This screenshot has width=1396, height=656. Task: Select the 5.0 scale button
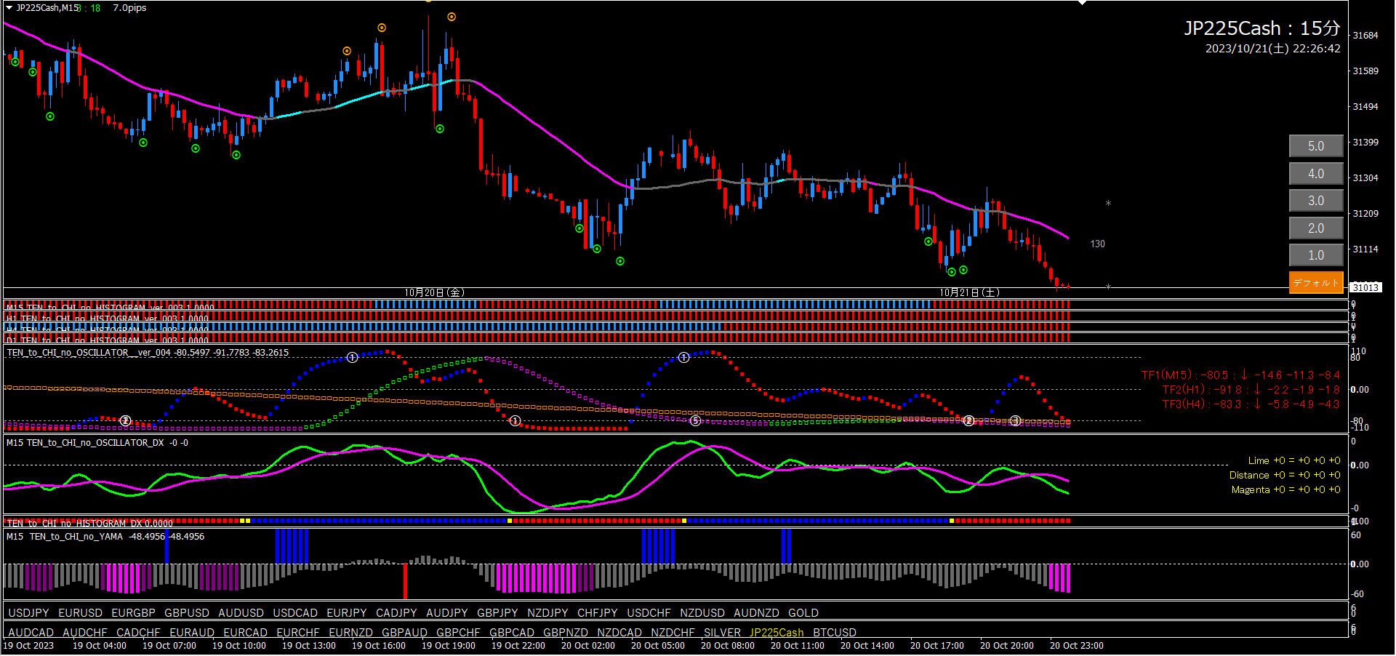(1316, 146)
